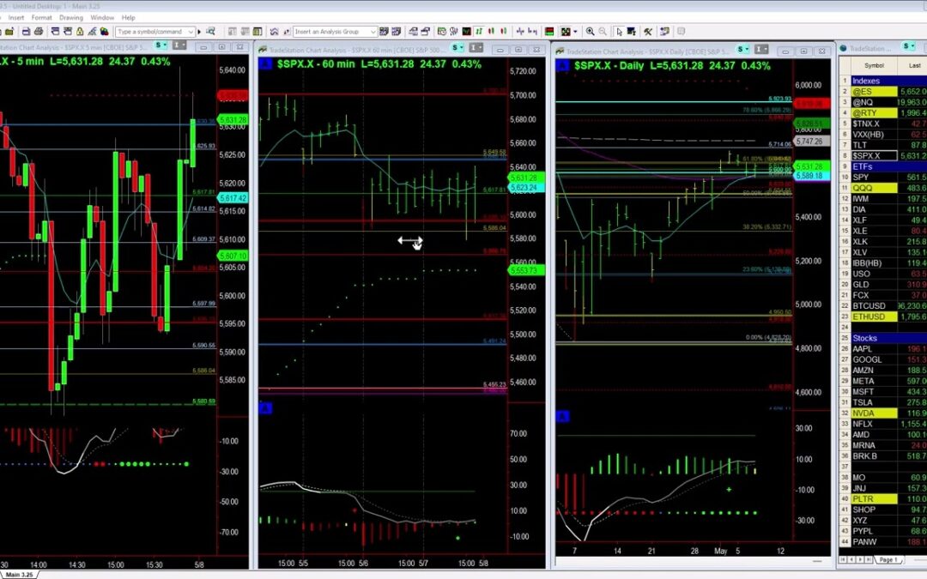The image size is (927, 579).
Task: Open the Insert an Analysis Group dropdown
Action: click(373, 32)
